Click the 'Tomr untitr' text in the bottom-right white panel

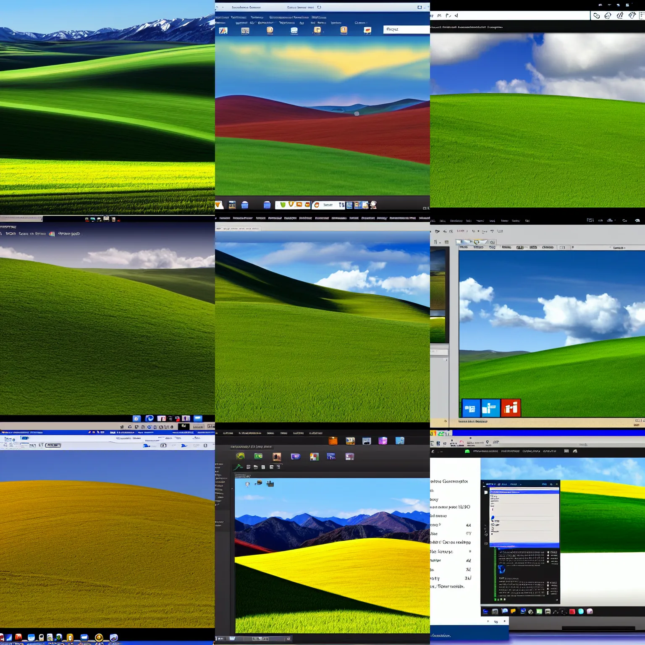coord(451,586)
